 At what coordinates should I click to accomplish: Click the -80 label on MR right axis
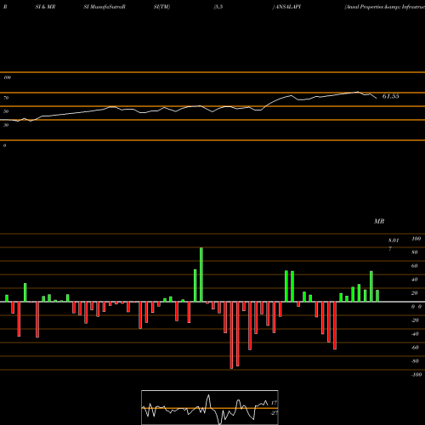pos(415,361)
